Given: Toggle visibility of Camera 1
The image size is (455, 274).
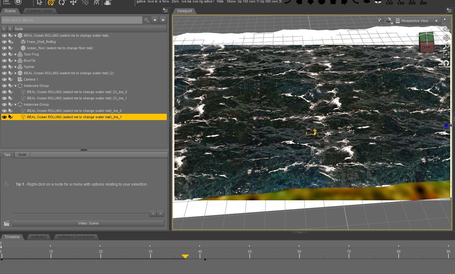Looking at the screenshot, I should pyautogui.click(x=4, y=79).
